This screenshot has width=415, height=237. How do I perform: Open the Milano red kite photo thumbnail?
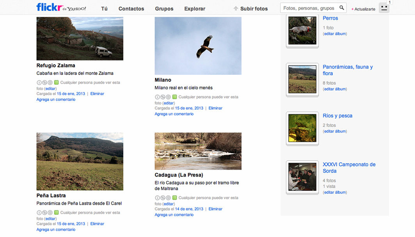click(198, 46)
